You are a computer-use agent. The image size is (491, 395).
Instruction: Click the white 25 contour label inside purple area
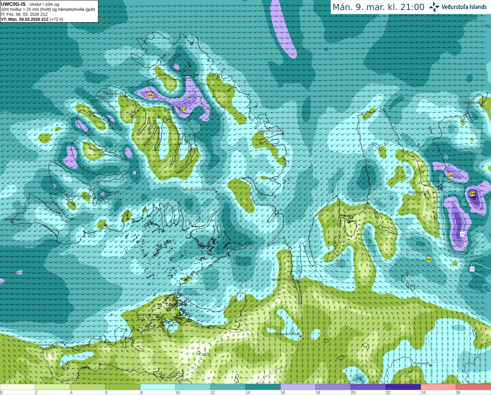pyautogui.click(x=462, y=234)
